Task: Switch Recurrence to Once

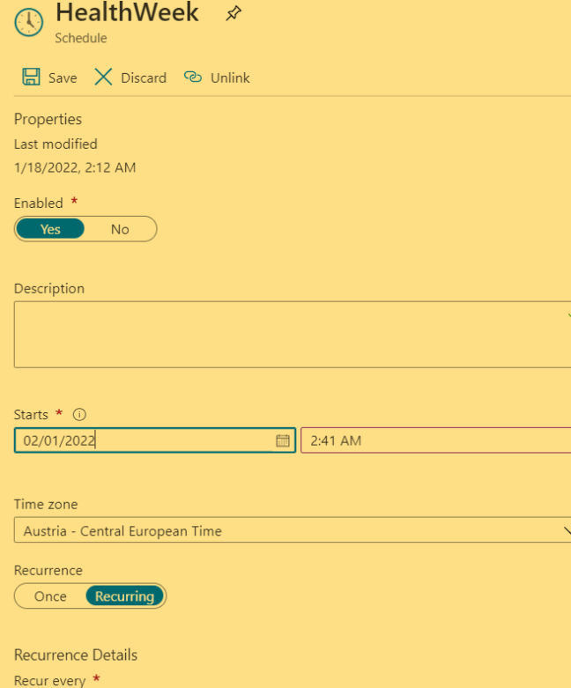Action: coord(50,596)
